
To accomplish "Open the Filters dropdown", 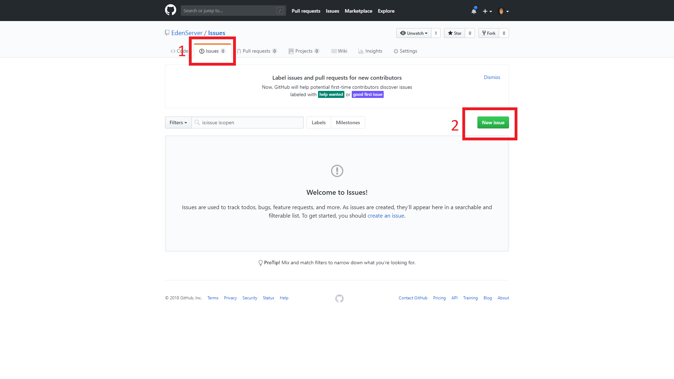I will (x=178, y=122).
